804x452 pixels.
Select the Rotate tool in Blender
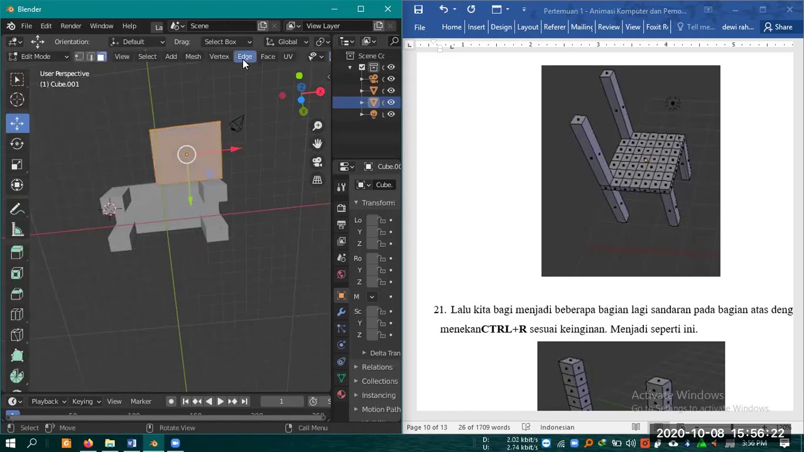[x=17, y=144]
